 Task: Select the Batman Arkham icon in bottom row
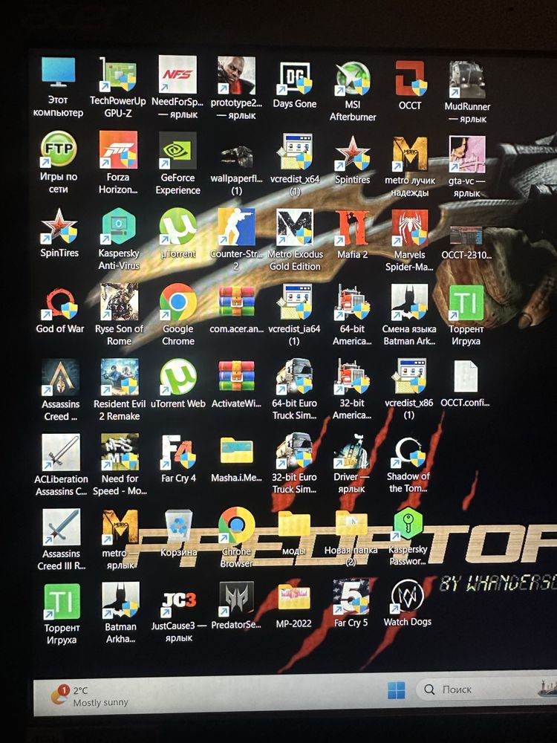click(x=121, y=601)
